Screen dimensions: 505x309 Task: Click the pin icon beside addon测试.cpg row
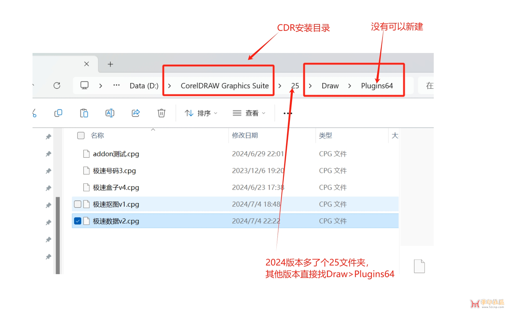(48, 154)
